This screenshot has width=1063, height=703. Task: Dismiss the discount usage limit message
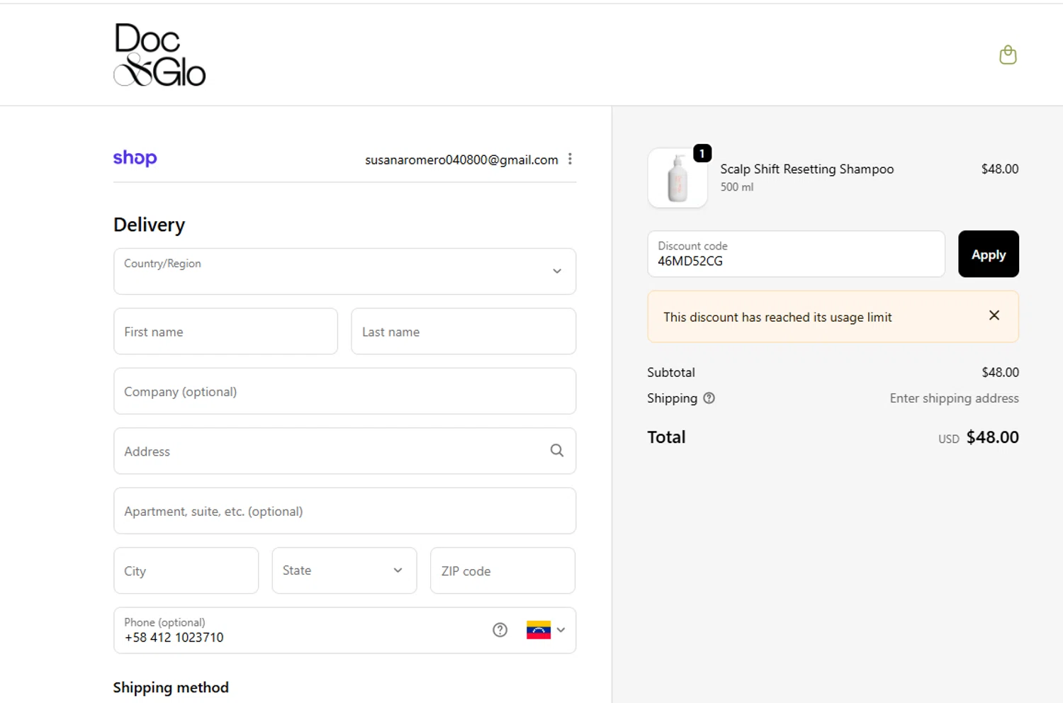point(994,316)
